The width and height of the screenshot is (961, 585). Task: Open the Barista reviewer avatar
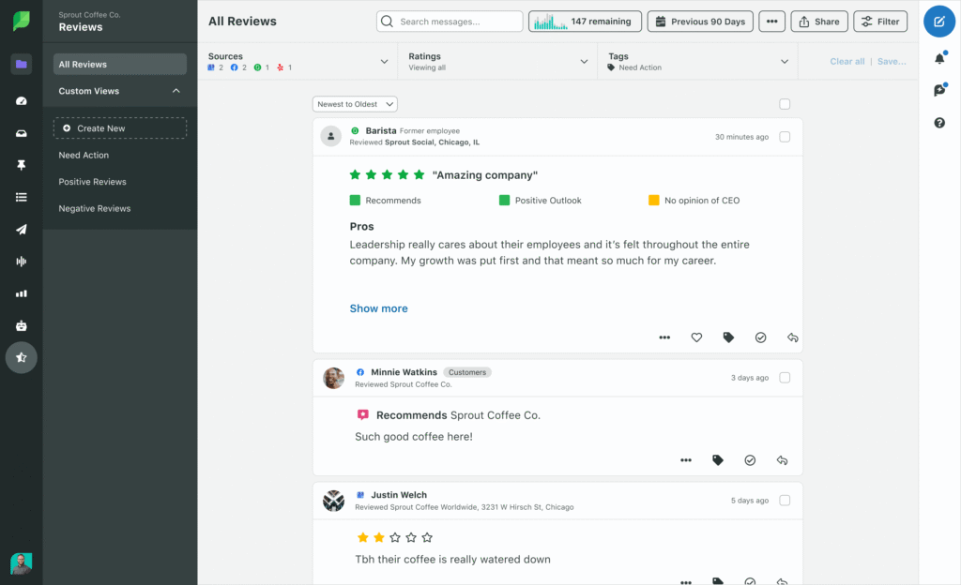pyautogui.click(x=331, y=136)
